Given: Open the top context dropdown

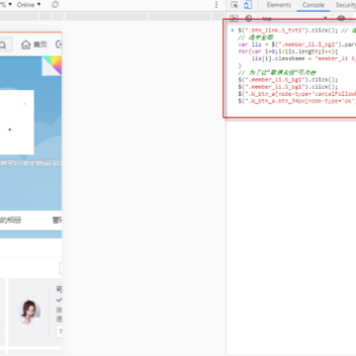Looking at the screenshot, I should pos(294,18).
